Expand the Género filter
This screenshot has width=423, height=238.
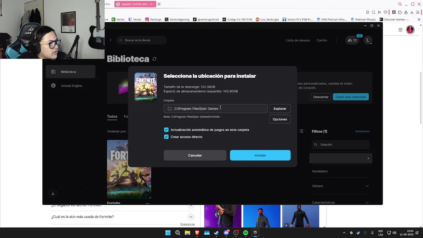340,186
